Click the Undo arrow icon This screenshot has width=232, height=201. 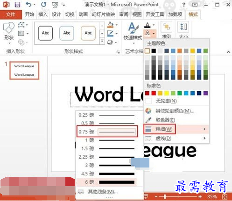point(28,5)
